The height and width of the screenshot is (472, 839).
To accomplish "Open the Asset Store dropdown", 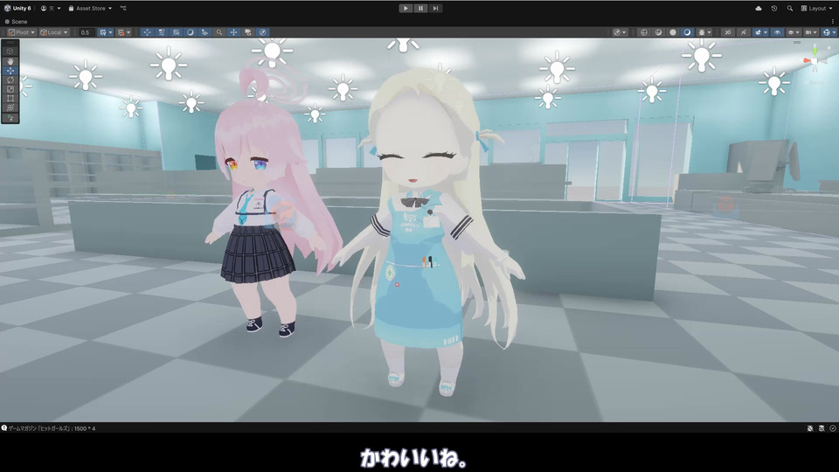I will click(x=90, y=8).
